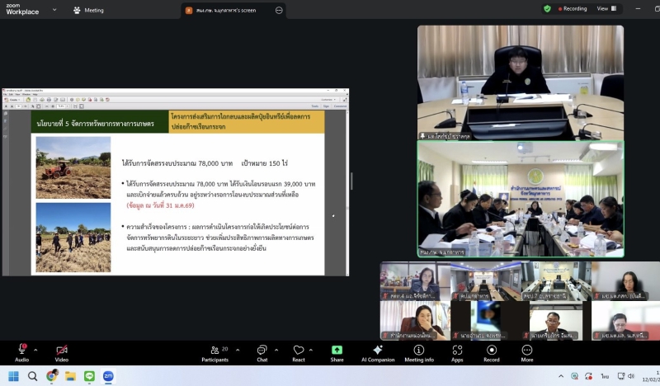Open the Apps panel
660x386 pixels.
(x=457, y=351)
